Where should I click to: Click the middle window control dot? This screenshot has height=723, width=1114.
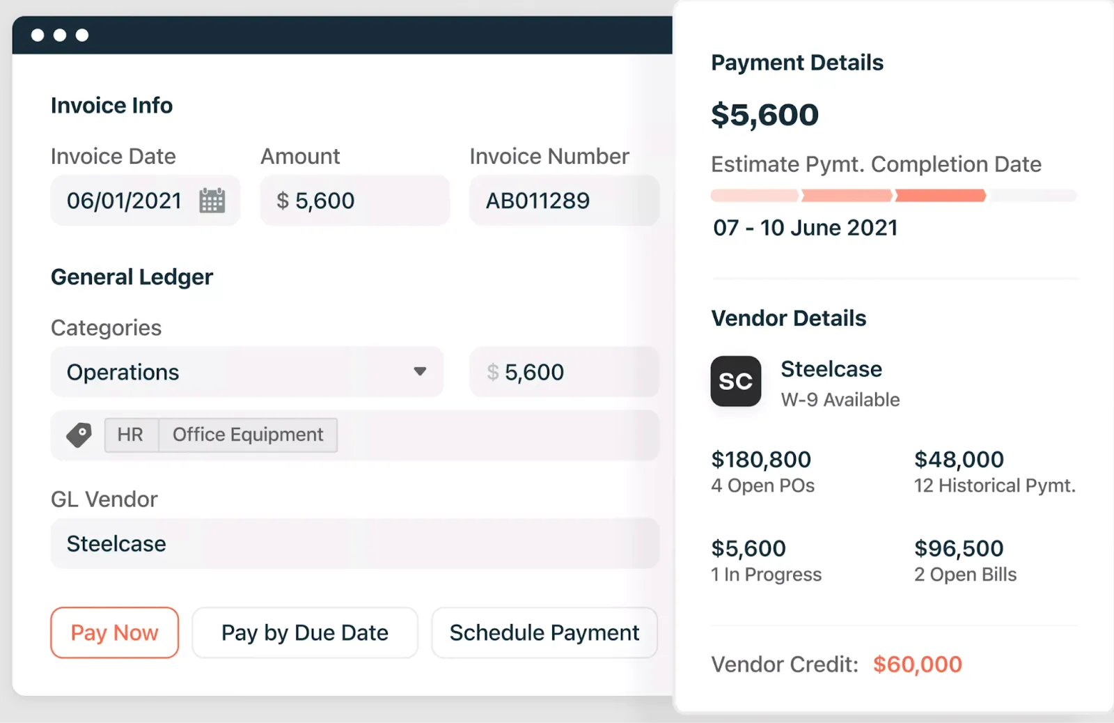60,35
